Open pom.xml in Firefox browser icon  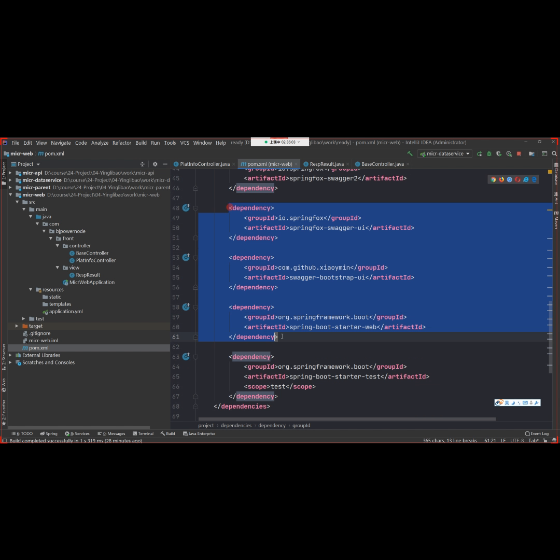click(501, 179)
